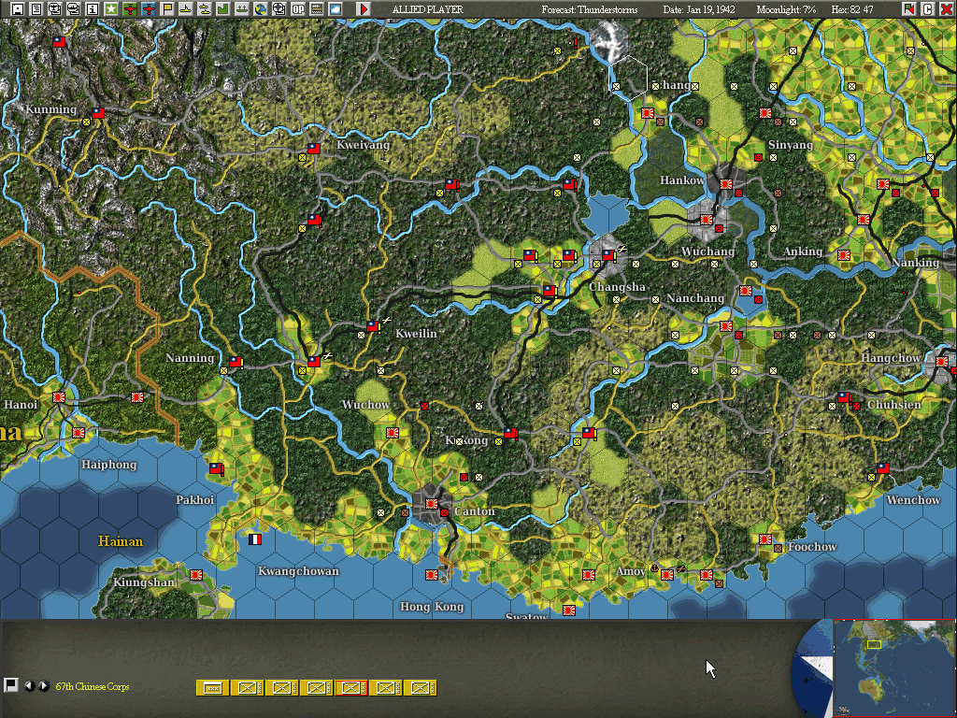
Task: Click the white-outlined selected hex near Ichang
Action: 629,79
